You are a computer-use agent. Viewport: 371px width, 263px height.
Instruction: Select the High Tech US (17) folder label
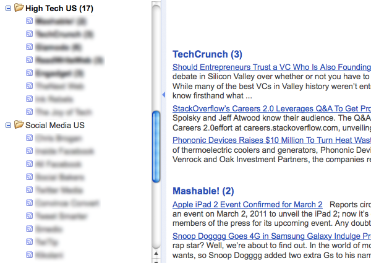click(59, 9)
